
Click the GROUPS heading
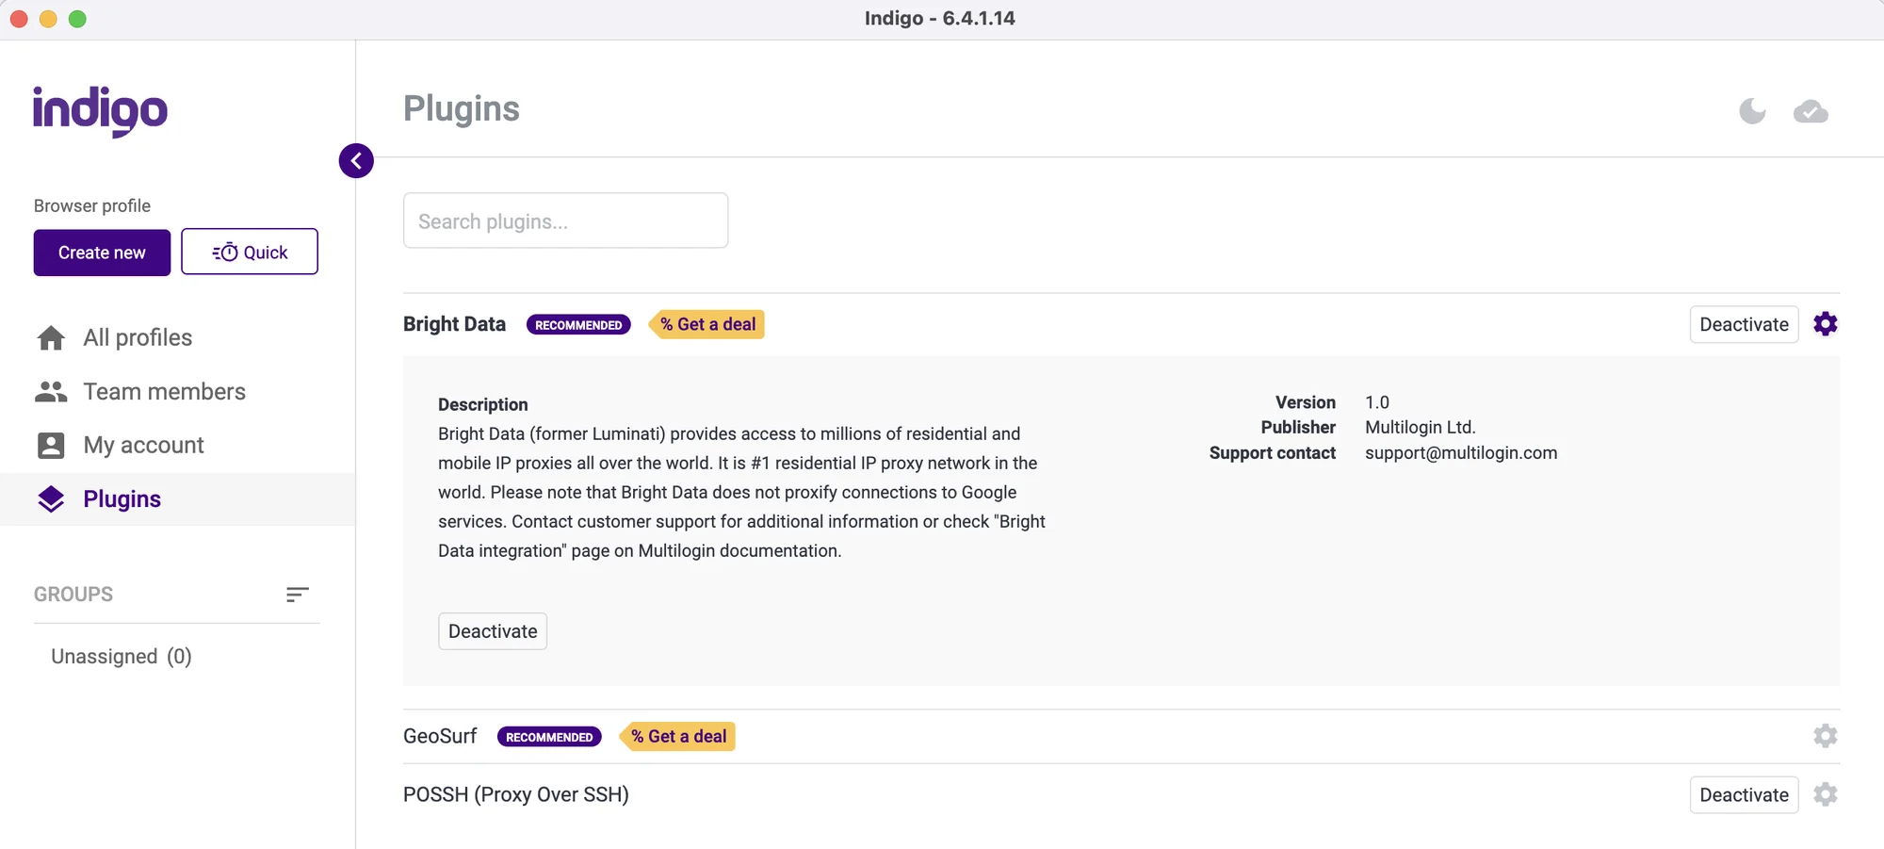click(x=73, y=595)
